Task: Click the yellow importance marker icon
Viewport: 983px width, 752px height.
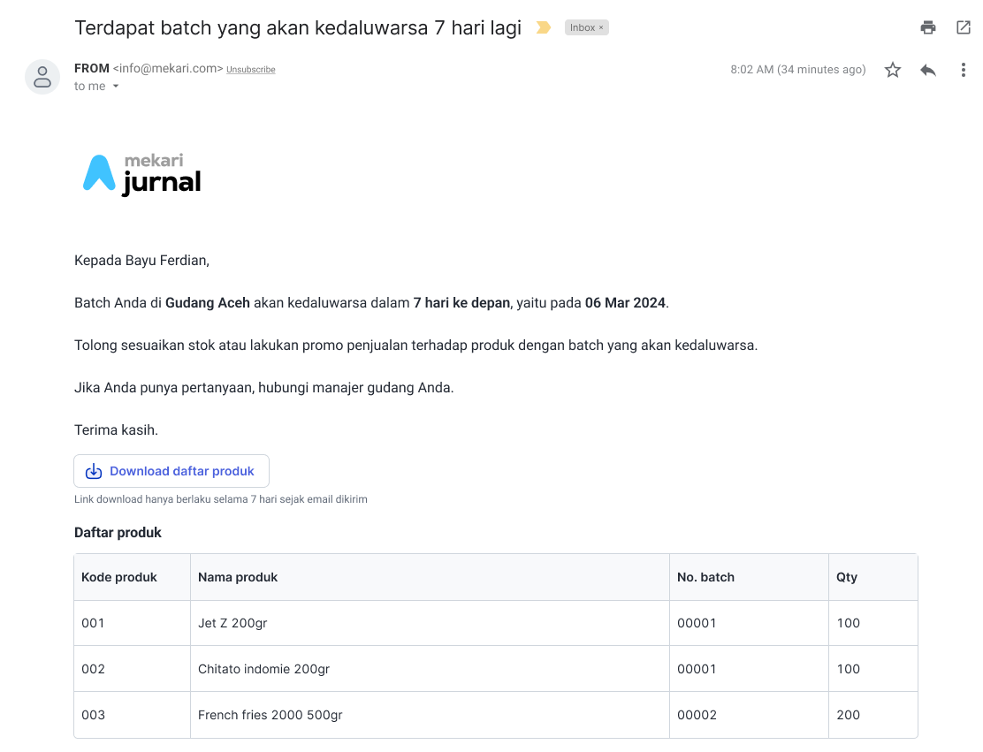Action: 544,27
